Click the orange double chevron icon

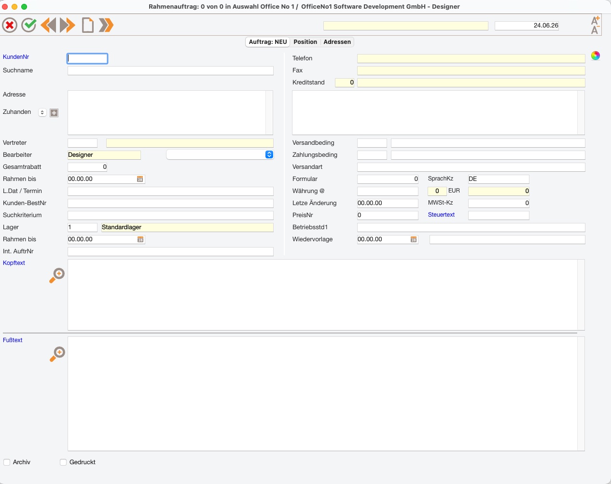click(x=106, y=25)
